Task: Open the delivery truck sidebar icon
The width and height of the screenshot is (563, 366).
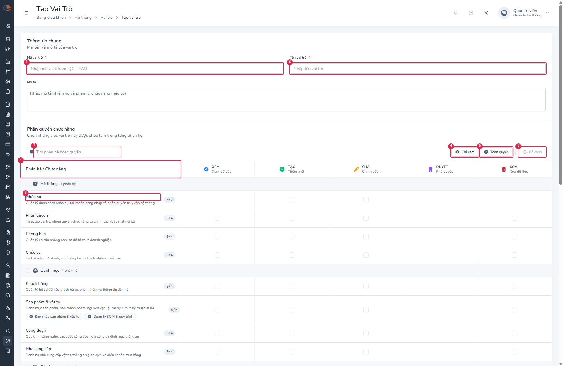Action: [8, 49]
